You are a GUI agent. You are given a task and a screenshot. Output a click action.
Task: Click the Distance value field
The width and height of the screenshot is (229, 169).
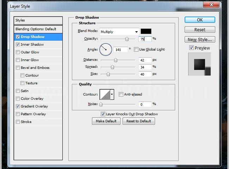tap(145, 60)
